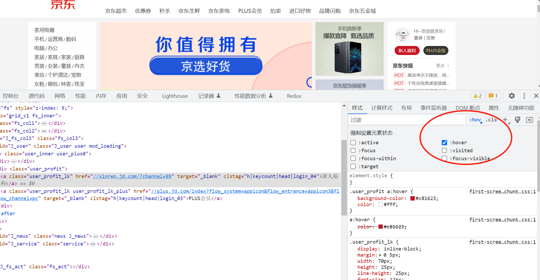Open DOM 断点 breakpoints tab
Viewport: 540px width, 280px height.
pyautogui.click(x=468, y=108)
